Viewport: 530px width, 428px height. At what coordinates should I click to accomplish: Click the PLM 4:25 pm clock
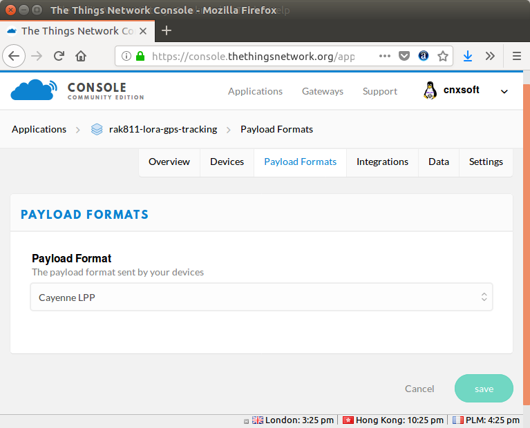tap(493, 420)
